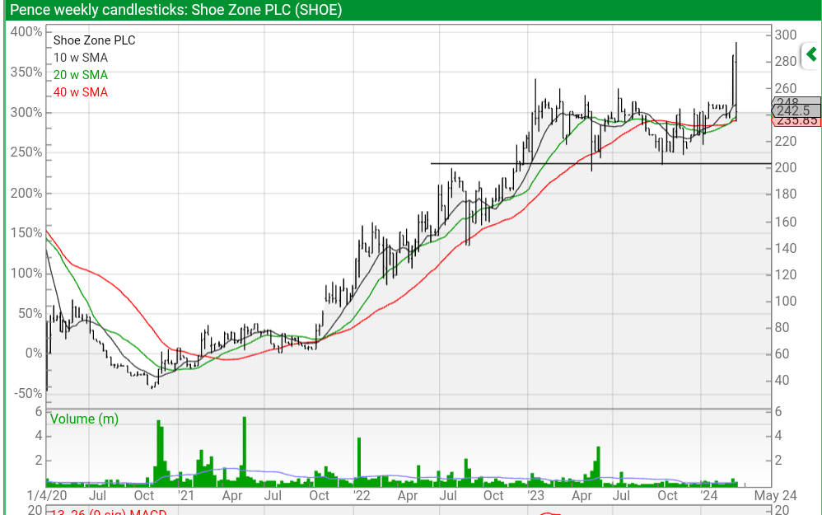Click the '220' label on the price axis

point(785,142)
